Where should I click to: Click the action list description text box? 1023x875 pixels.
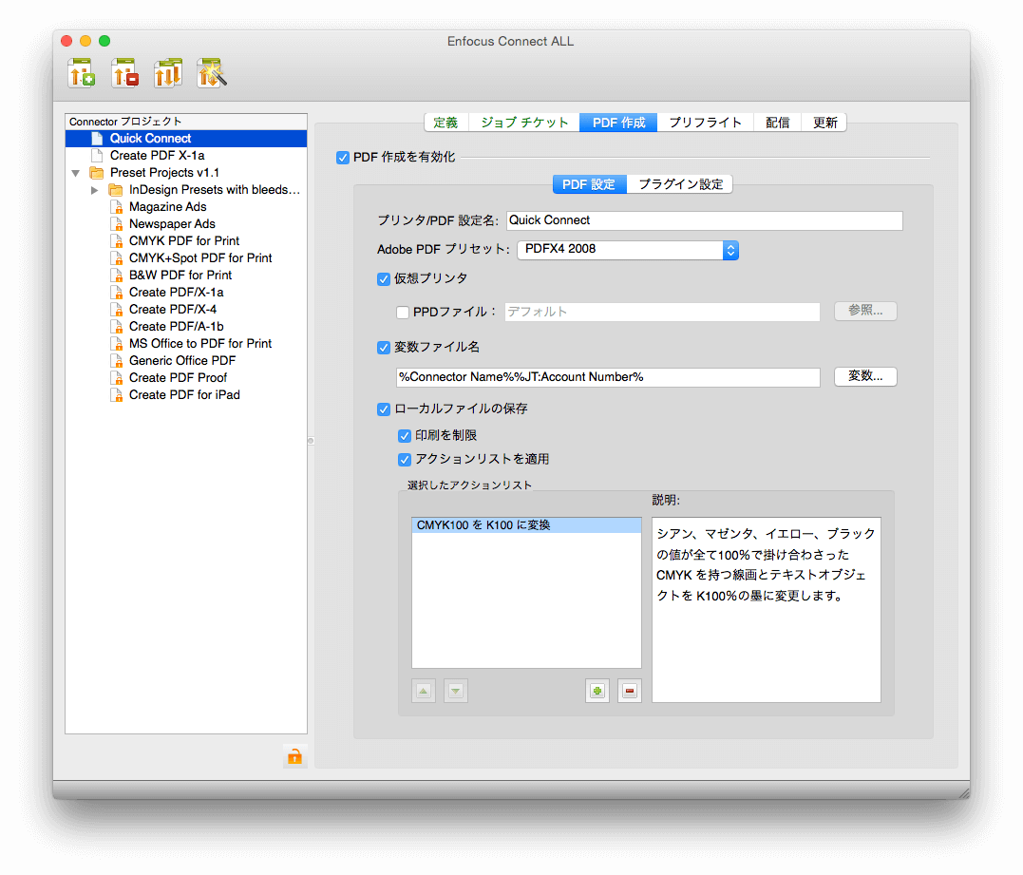[766, 609]
